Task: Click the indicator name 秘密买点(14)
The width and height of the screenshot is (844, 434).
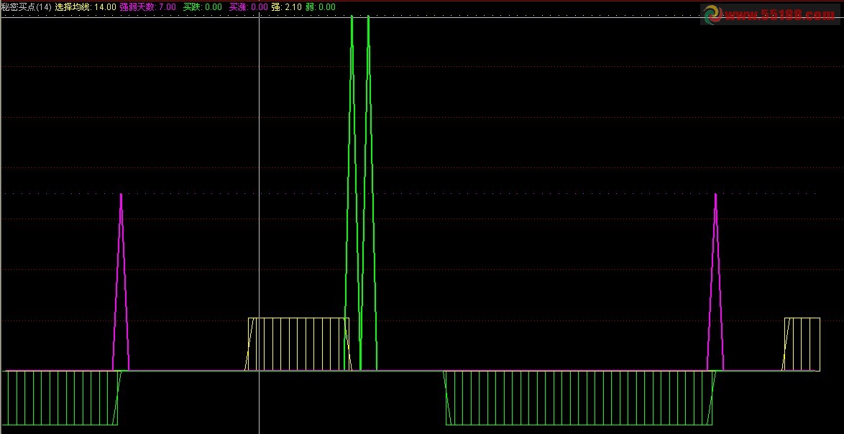Action: pyautogui.click(x=27, y=7)
